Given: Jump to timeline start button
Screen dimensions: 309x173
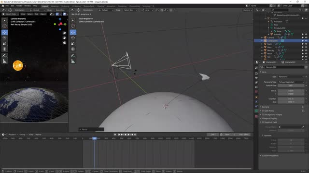Looking at the screenshot, I should click(x=119, y=135).
